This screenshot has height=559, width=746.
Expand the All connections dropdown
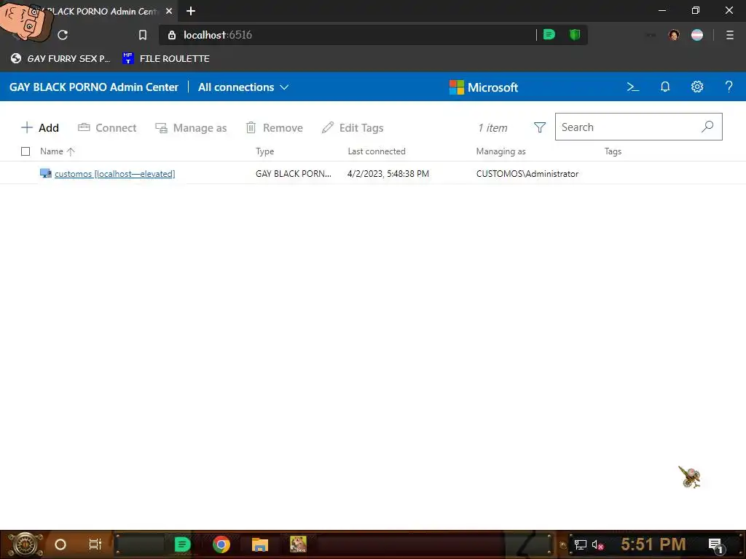point(243,87)
